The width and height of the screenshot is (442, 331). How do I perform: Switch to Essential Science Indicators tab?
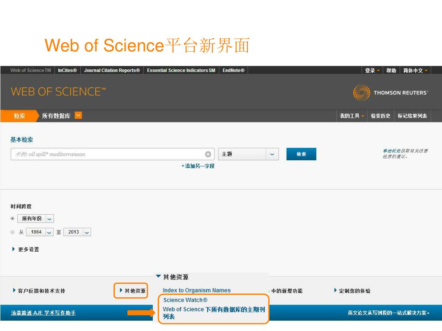[x=181, y=70]
